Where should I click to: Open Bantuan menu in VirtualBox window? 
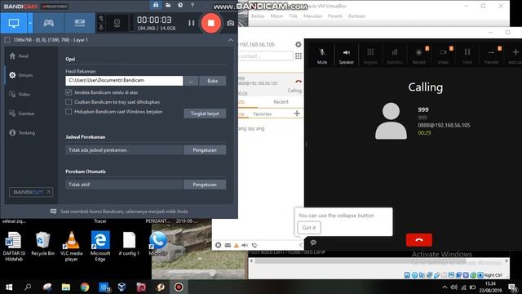(356, 16)
